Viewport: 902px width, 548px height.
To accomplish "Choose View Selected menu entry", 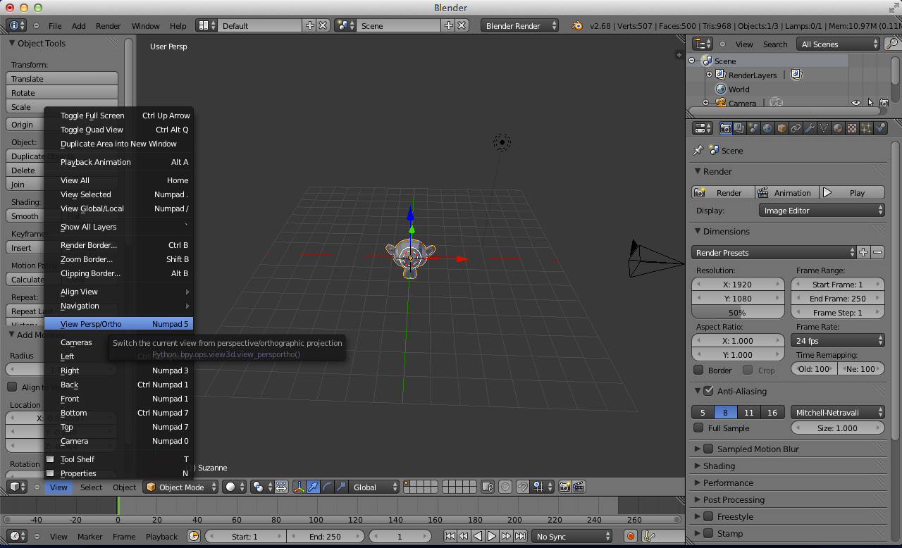I will [x=118, y=194].
